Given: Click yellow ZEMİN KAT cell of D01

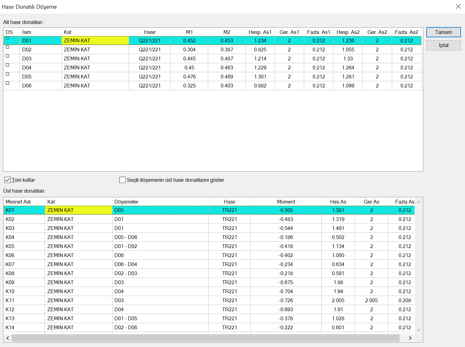Looking at the screenshot, I should coord(95,40).
